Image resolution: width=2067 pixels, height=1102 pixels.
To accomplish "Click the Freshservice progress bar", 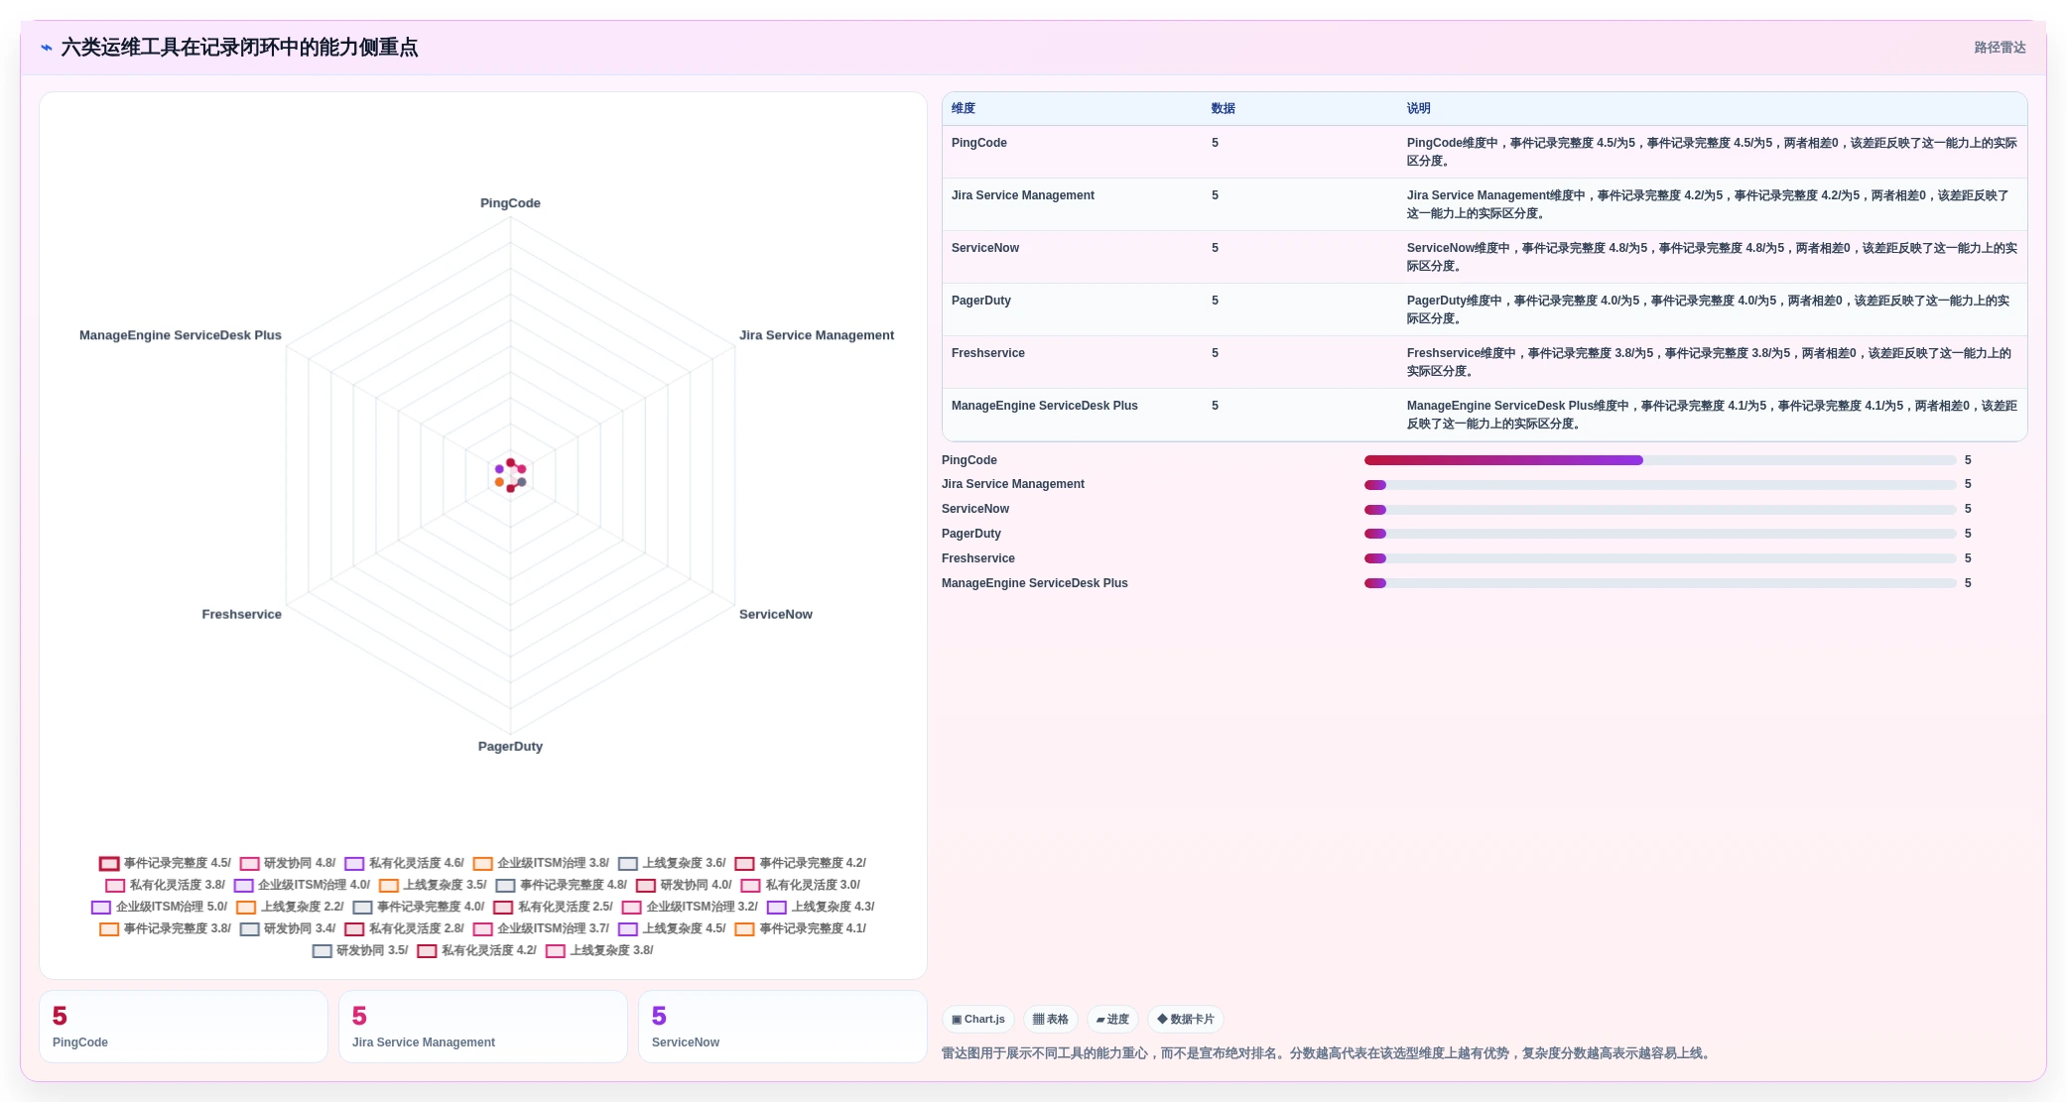I will pos(1660,558).
